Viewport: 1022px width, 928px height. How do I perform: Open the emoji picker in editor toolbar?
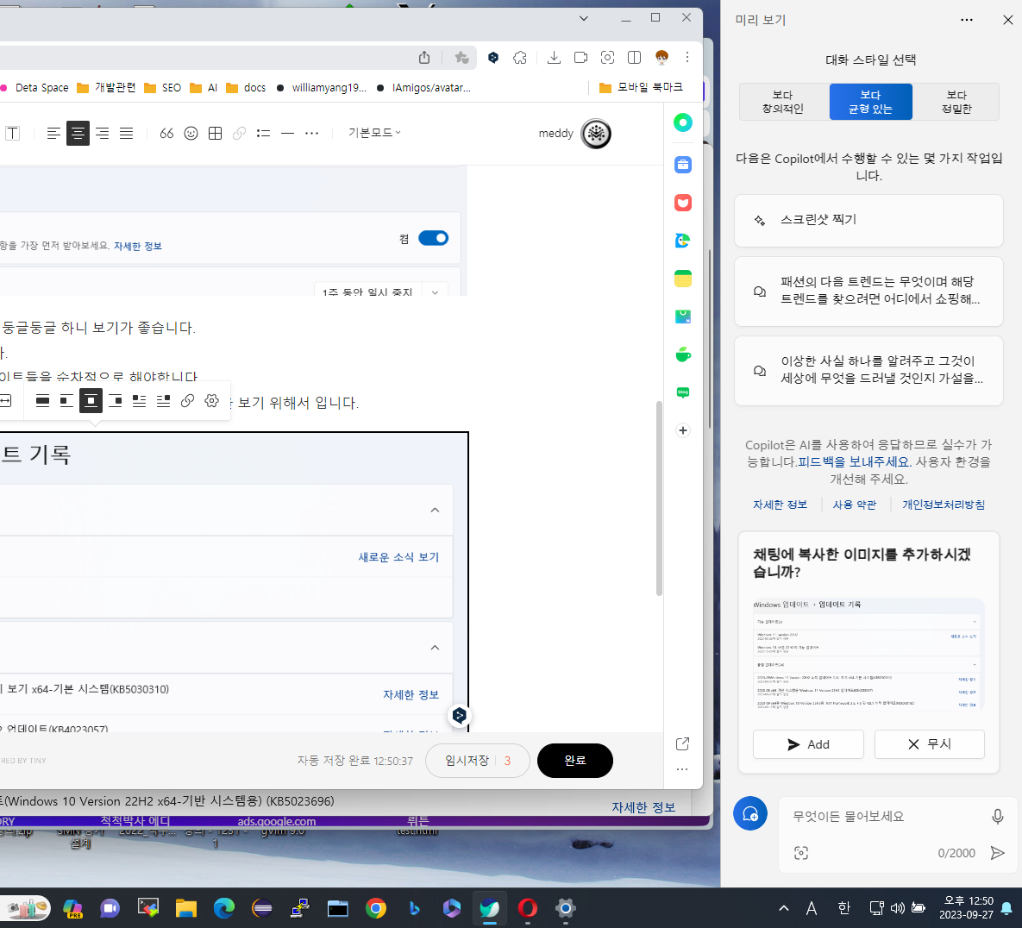(x=191, y=132)
